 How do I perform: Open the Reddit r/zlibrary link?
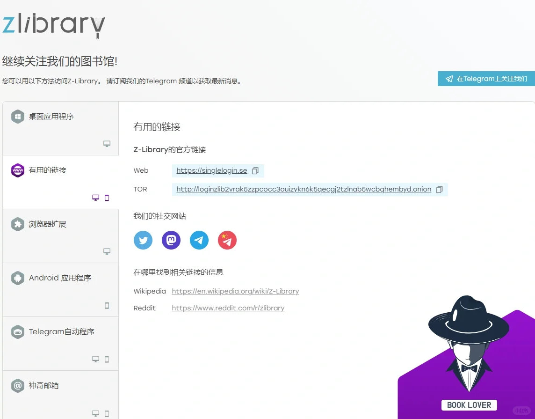(228, 308)
